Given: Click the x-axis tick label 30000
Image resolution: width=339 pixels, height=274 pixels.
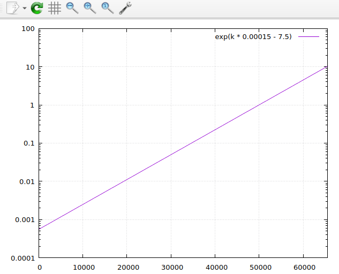Looking at the screenshot, I should [170, 266].
